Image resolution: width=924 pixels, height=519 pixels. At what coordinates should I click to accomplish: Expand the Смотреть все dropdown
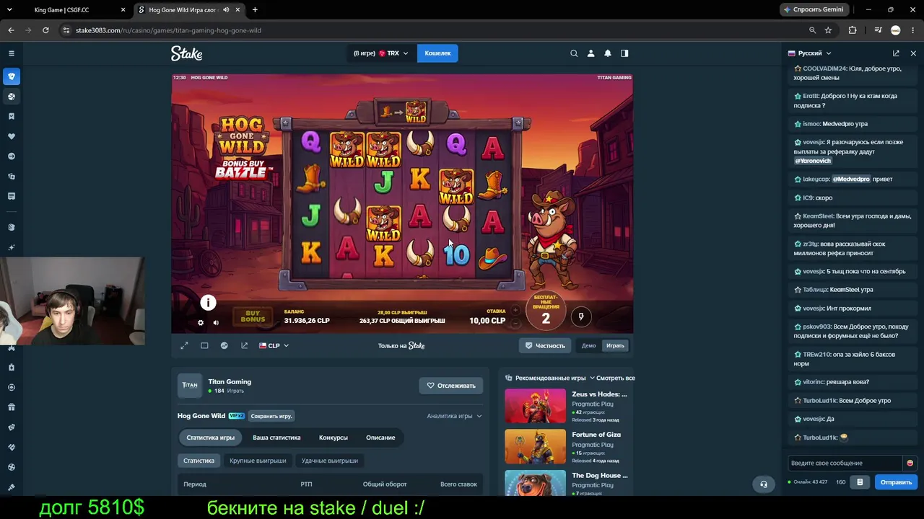612,378
